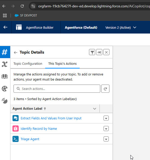
Task: Open the SF DEVPOST bookmark
Action: click(26, 16)
